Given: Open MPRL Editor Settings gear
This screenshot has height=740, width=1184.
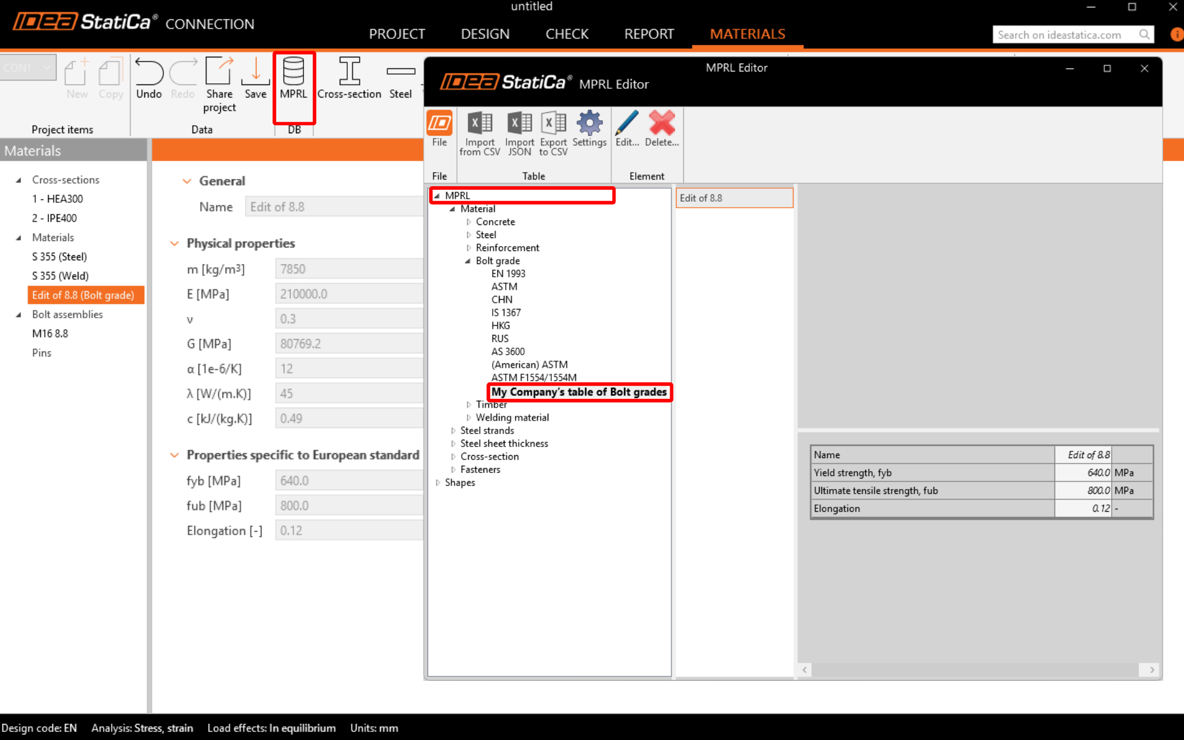Looking at the screenshot, I should 590,123.
